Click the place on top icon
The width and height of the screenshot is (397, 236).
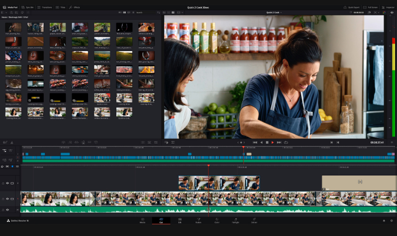89,143
